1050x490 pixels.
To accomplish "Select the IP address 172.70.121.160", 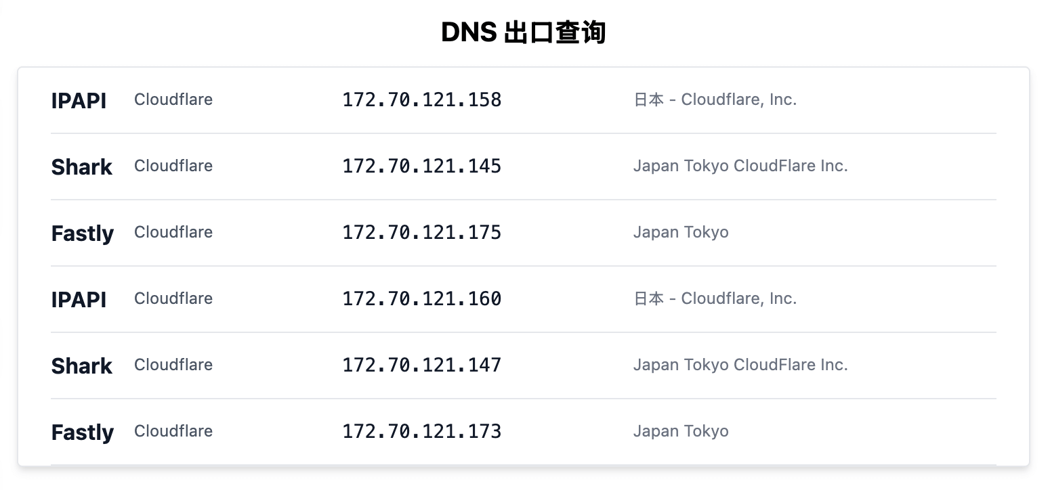I will pos(421,299).
